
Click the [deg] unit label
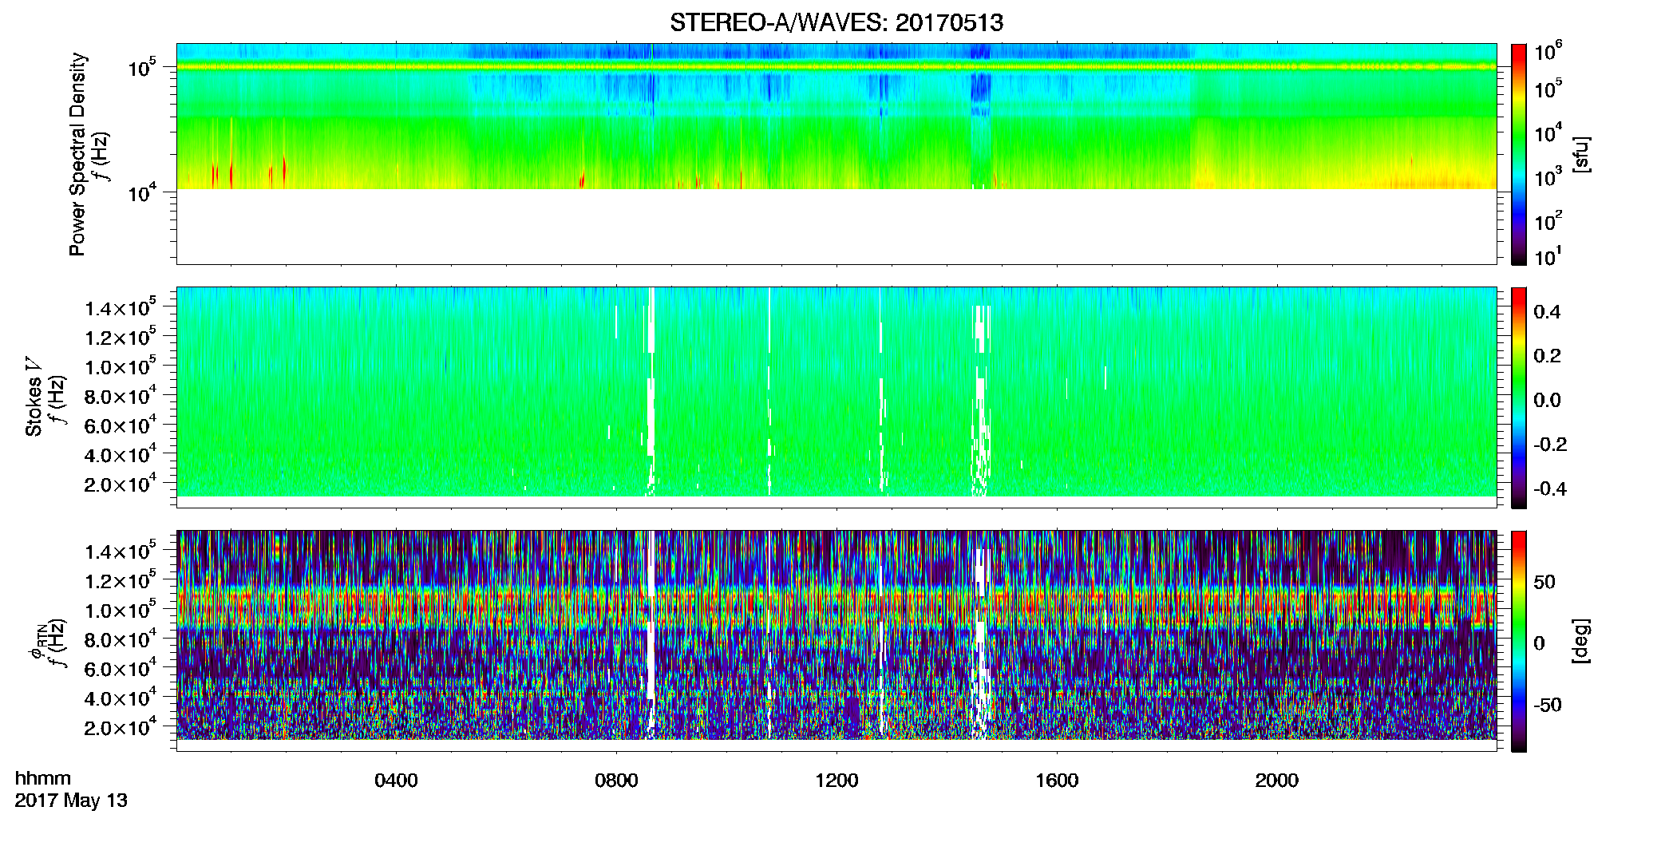tap(1580, 641)
